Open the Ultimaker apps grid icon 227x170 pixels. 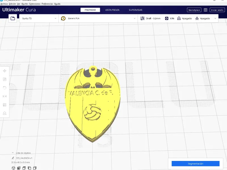(205, 10)
